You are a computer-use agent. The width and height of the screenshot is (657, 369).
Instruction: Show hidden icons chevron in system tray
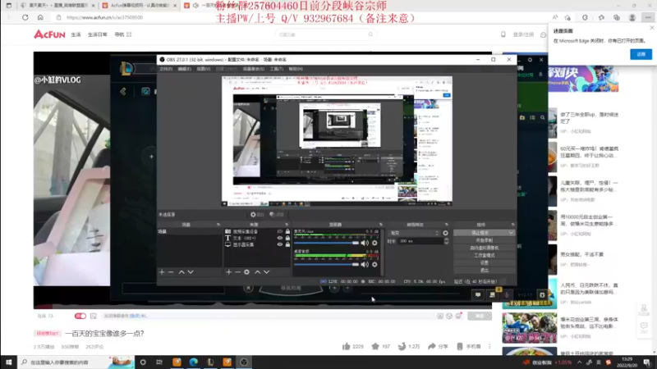click(x=580, y=362)
